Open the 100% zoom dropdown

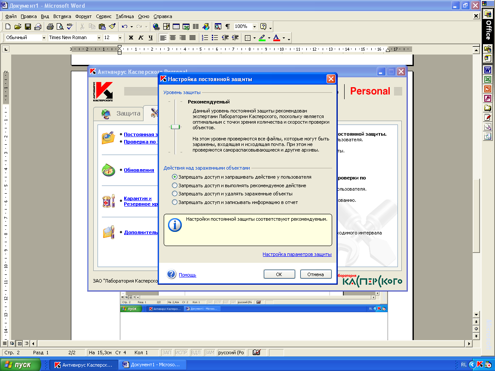point(254,27)
